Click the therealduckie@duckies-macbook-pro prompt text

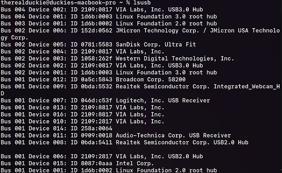pos(58,3)
